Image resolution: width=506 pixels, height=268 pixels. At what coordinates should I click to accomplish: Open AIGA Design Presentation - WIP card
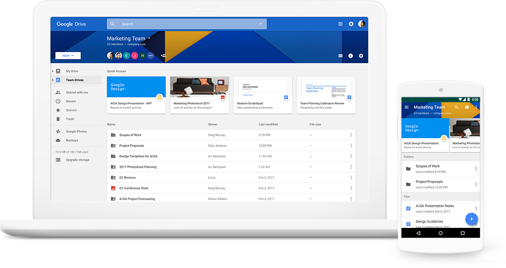(x=136, y=95)
